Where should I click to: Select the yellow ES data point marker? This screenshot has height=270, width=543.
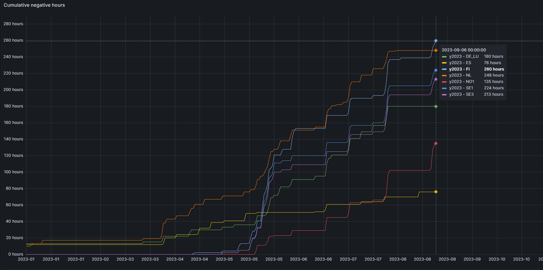point(436,192)
